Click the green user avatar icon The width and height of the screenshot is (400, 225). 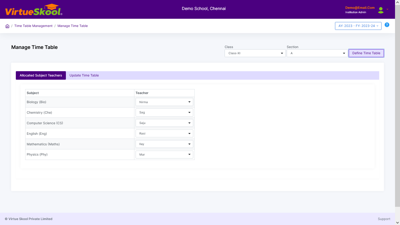(381, 10)
